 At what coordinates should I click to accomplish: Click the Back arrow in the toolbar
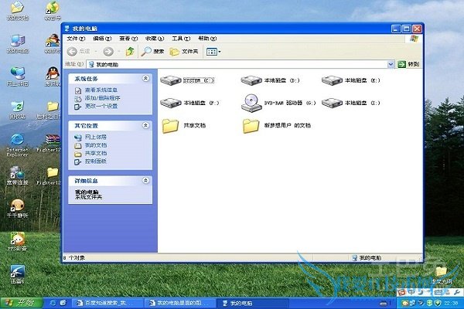[72, 52]
